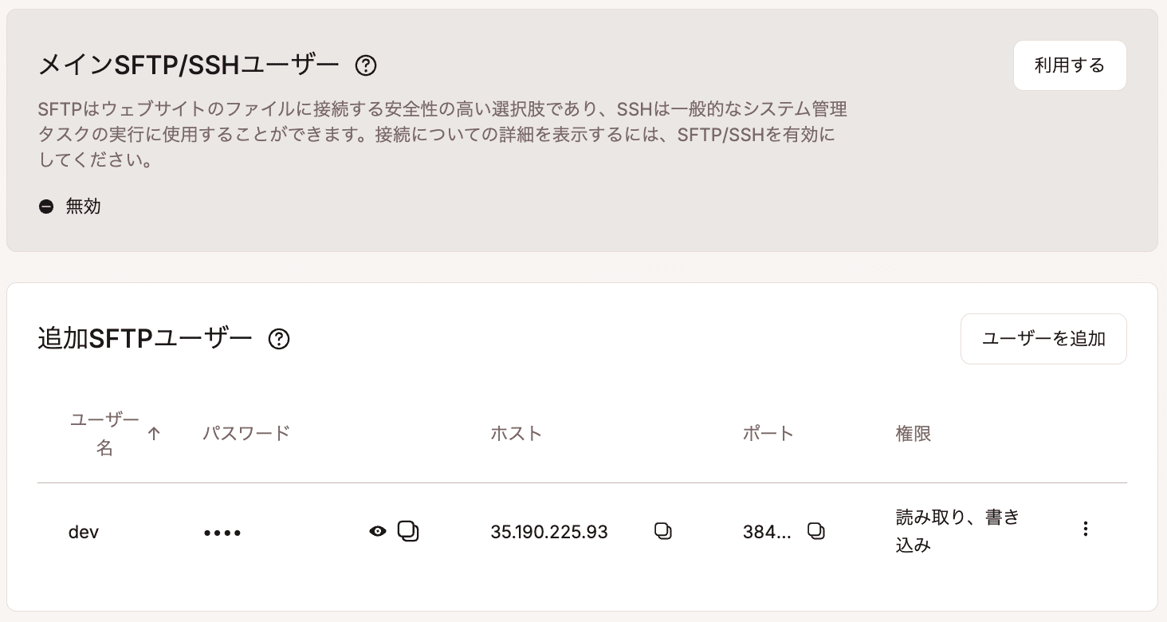The height and width of the screenshot is (622, 1167).
Task: Show password with the eye icon
Action: (x=378, y=531)
